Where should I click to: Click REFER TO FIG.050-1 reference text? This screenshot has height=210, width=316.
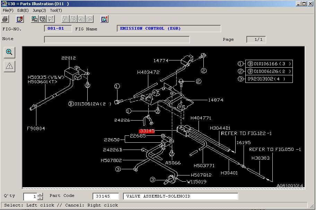tap(275, 149)
